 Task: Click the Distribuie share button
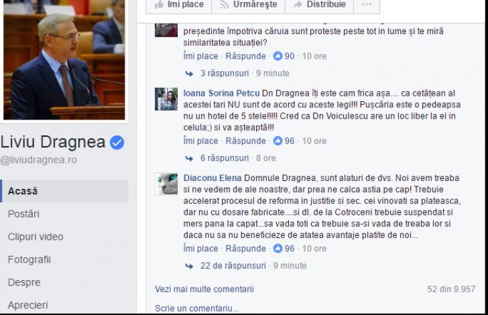coord(319,5)
